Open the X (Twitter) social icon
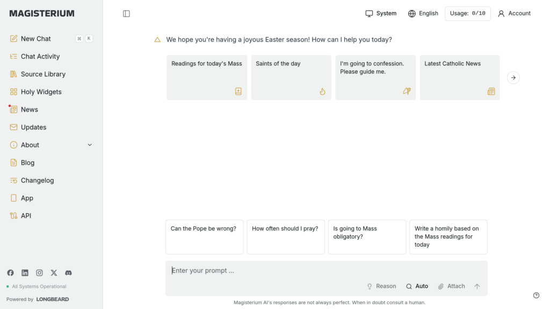 (54, 273)
